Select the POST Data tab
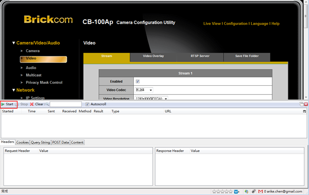This screenshot has width=309, height=195. (60, 143)
